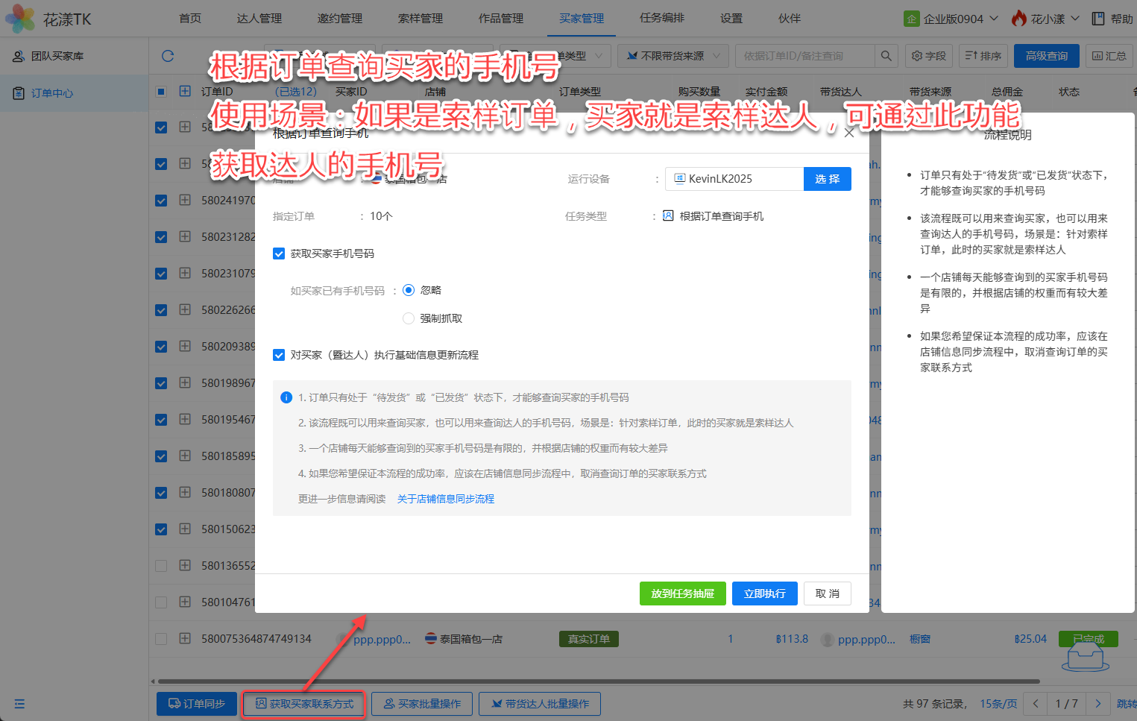Click the horizontal scrollbar under the table
The width and height of the screenshot is (1137, 721).
596,681
